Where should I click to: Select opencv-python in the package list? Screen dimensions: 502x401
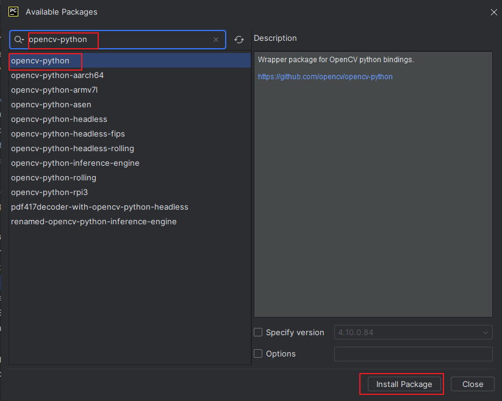(130, 61)
